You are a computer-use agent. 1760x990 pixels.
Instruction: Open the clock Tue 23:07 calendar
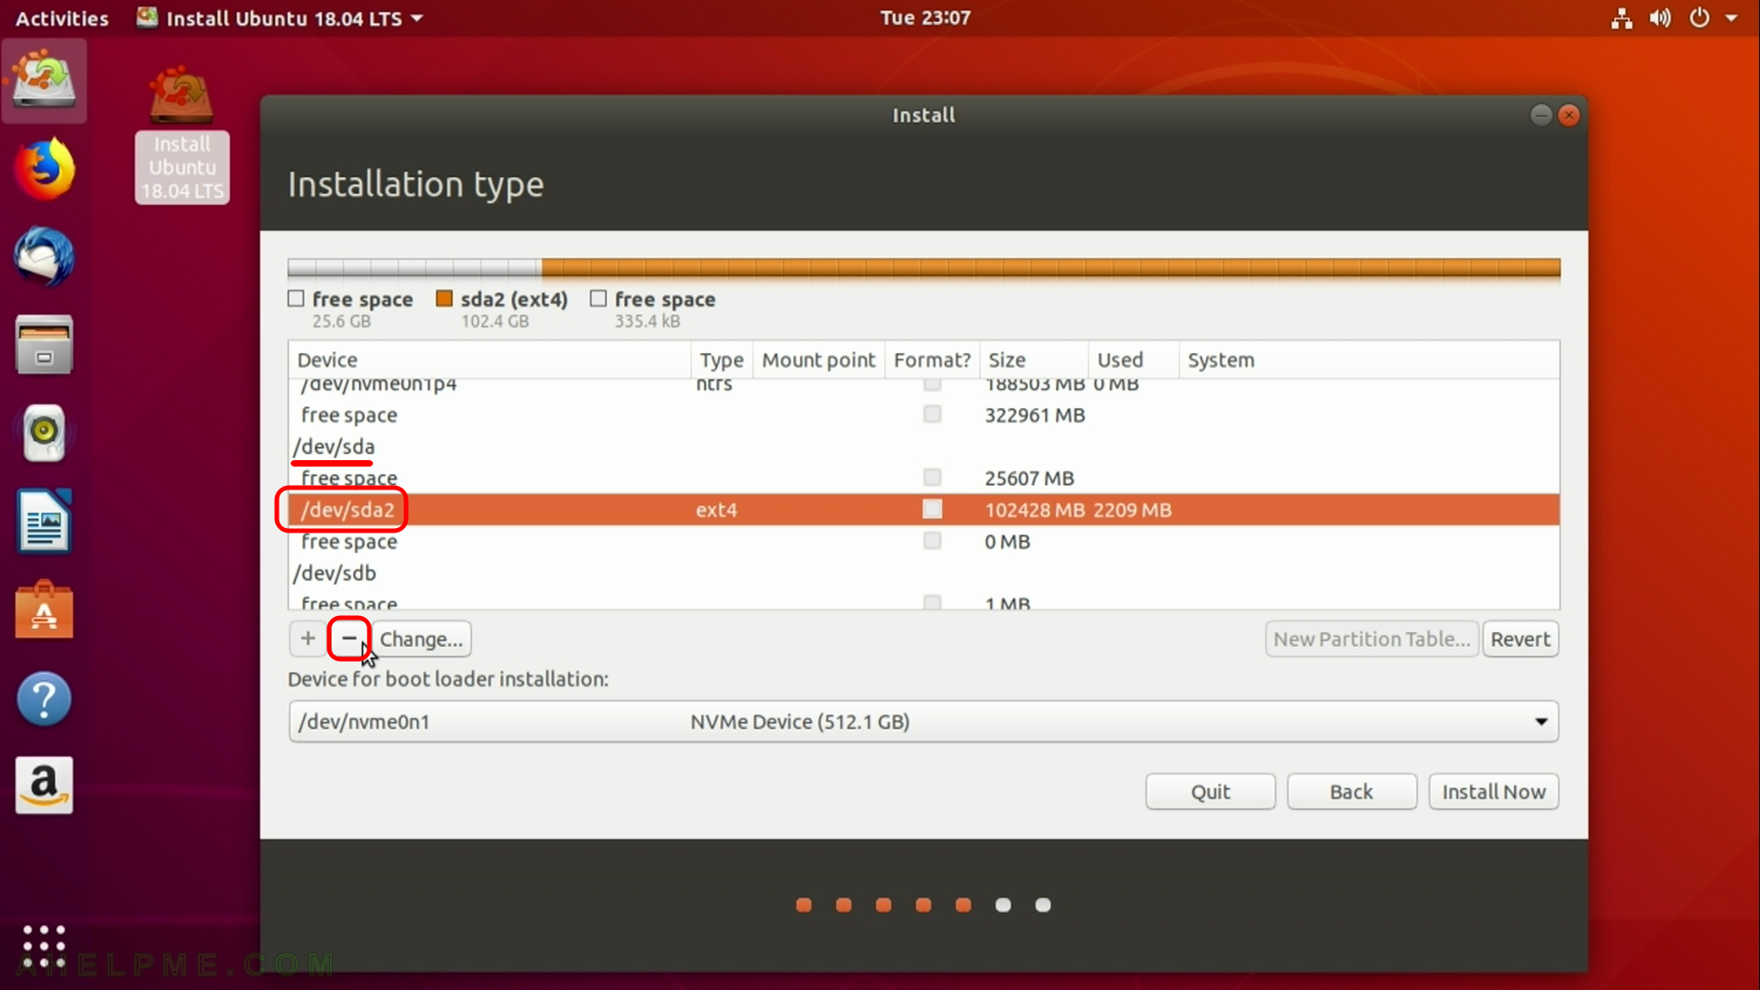pyautogui.click(x=925, y=18)
